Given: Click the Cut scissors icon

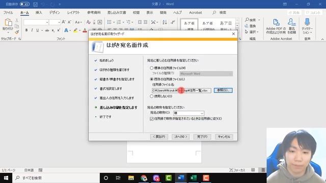Looking at the screenshot, I should (x=17, y=20).
